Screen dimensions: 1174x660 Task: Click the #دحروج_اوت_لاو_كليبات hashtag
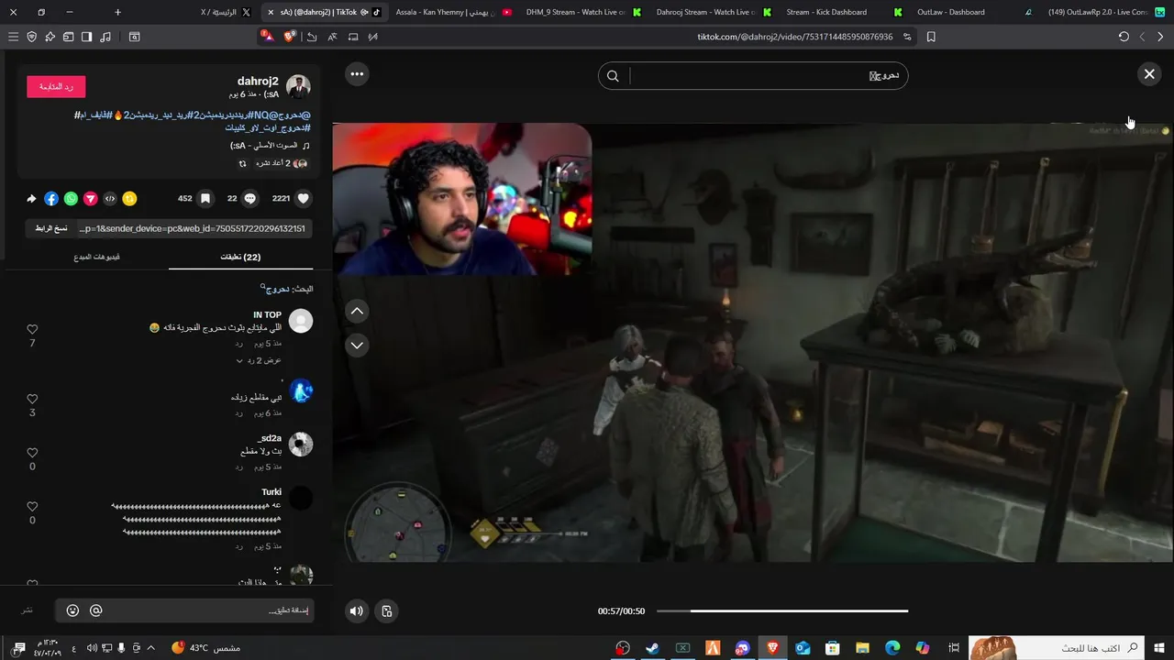(268, 127)
